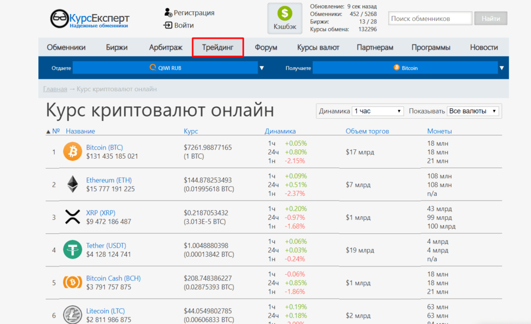Viewport: 531px width, 324px height.
Task: Click the КурсЕксперт glasses logo
Action: click(x=59, y=19)
